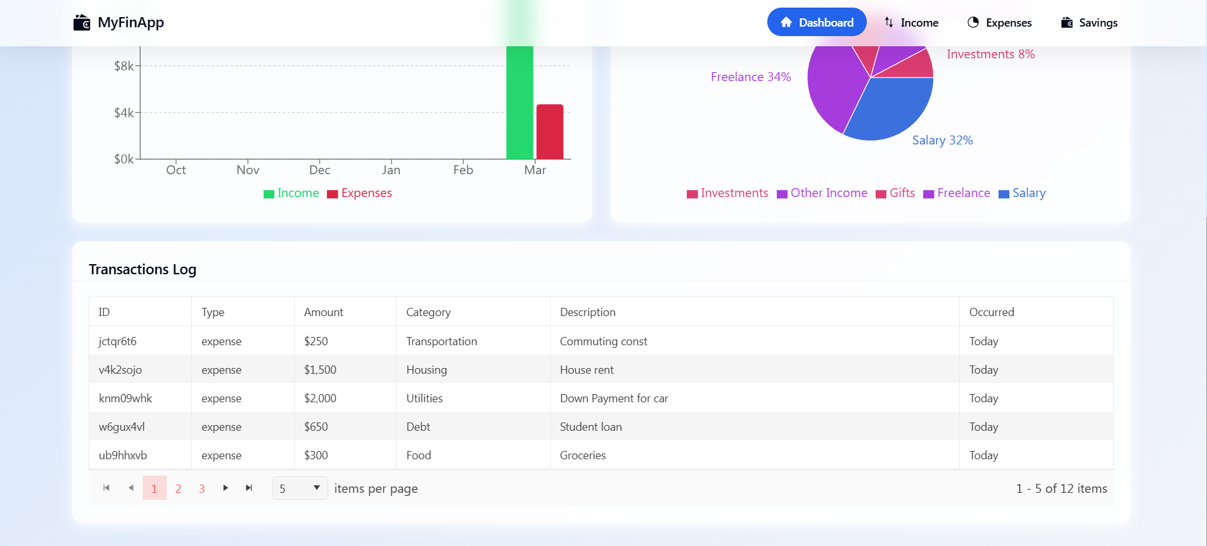
Task: Go to the Income page
Action: 911,22
